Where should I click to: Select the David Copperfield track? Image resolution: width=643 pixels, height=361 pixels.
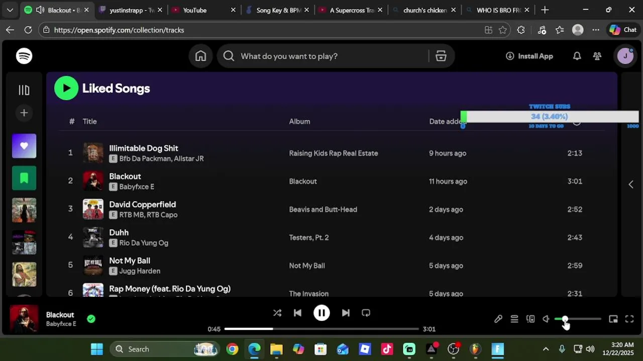(x=143, y=205)
